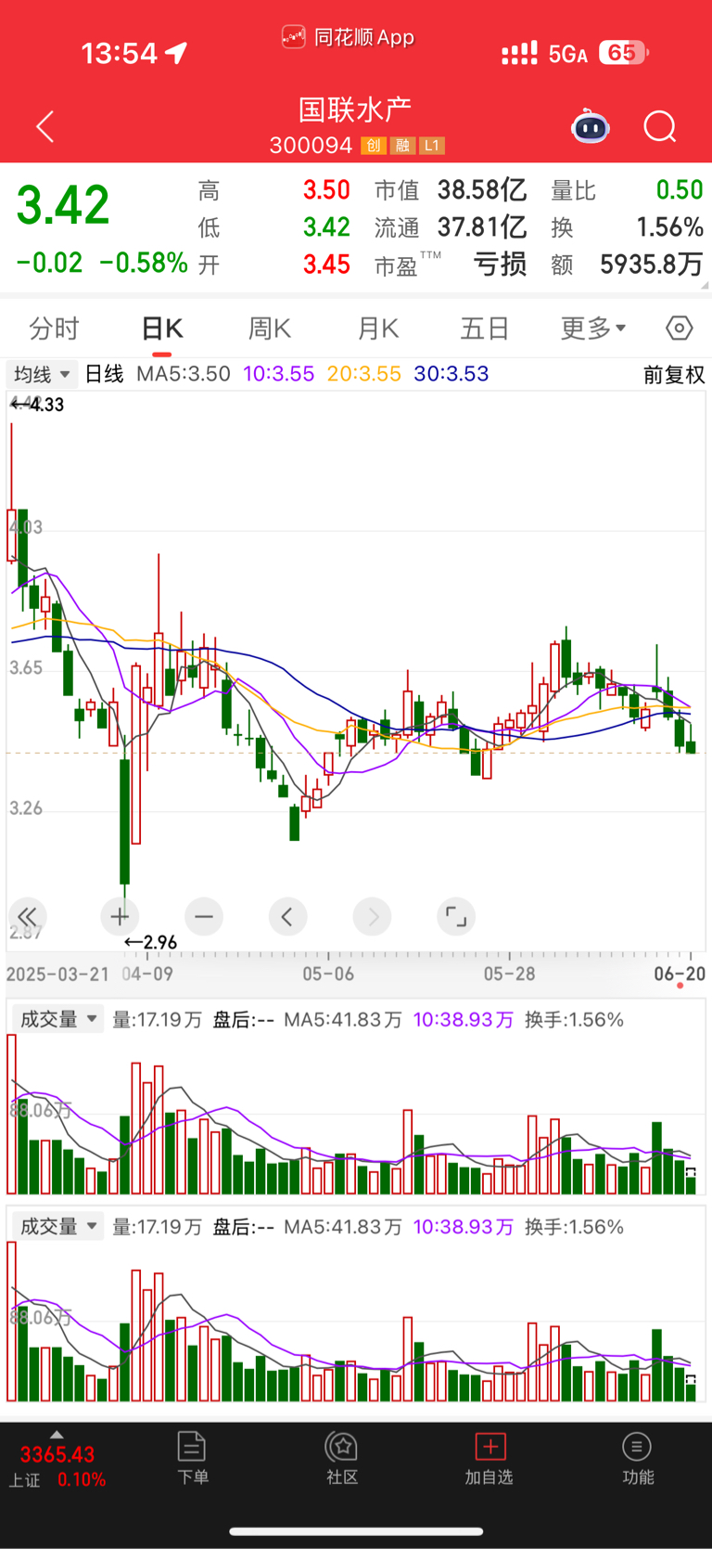Open 更多 period dropdown
The width and height of the screenshot is (712, 1549).
(x=593, y=328)
